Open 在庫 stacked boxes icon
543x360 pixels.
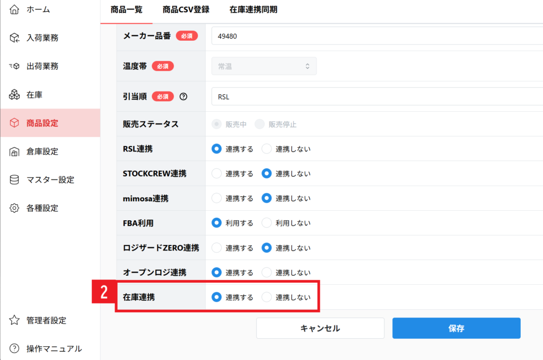point(14,95)
